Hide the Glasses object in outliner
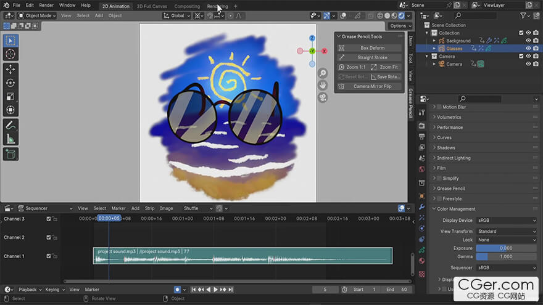The image size is (543, 305). [x=528, y=48]
